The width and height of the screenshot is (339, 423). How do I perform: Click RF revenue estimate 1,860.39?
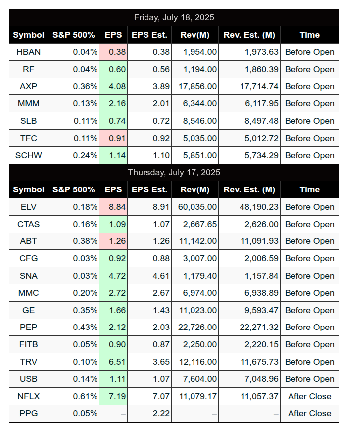[249, 69]
